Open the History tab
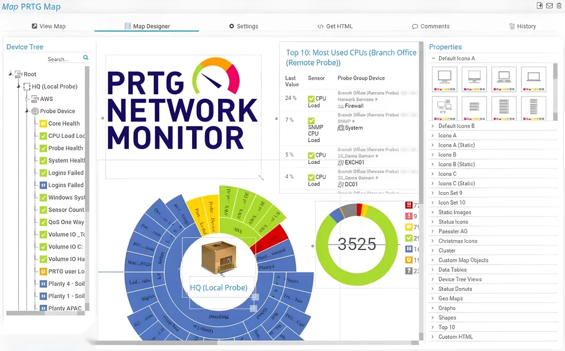This screenshot has width=565, height=351. point(523,27)
